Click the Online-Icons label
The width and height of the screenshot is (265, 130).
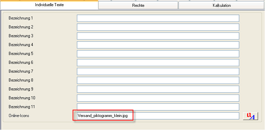19,116
